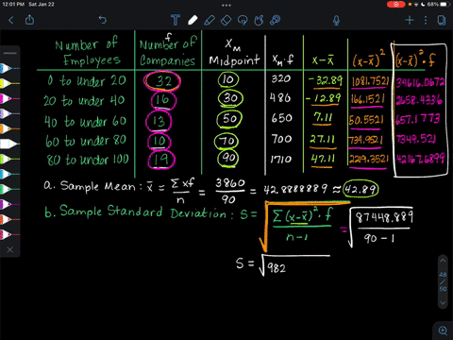Tap the red screen recording indicator

point(395,5)
